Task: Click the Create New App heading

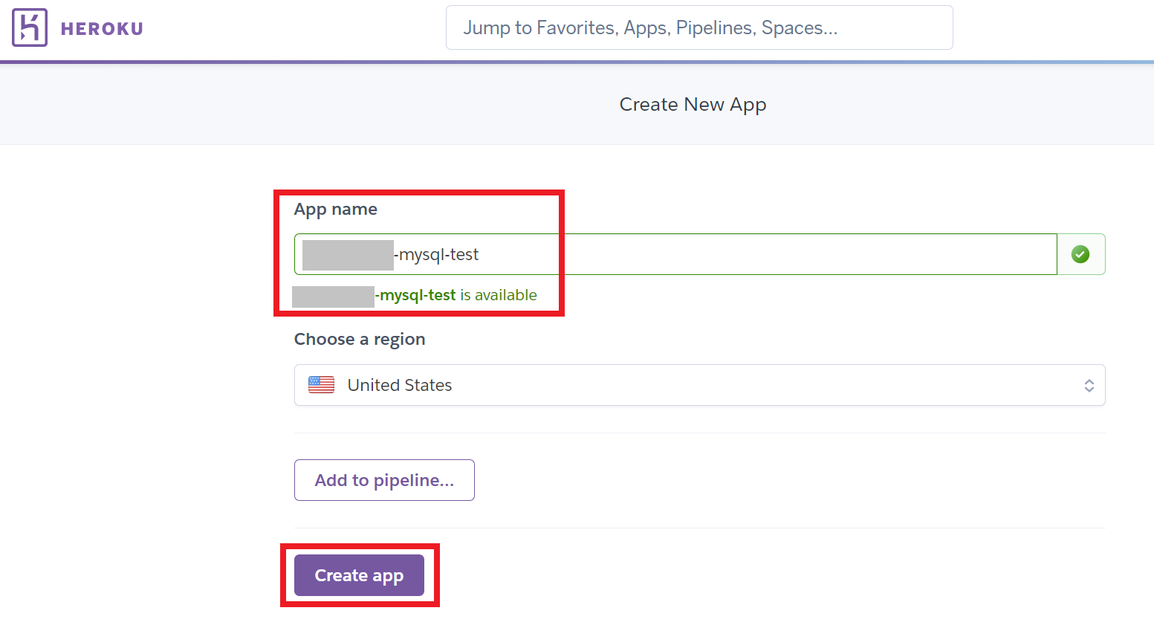Action: [x=693, y=105]
